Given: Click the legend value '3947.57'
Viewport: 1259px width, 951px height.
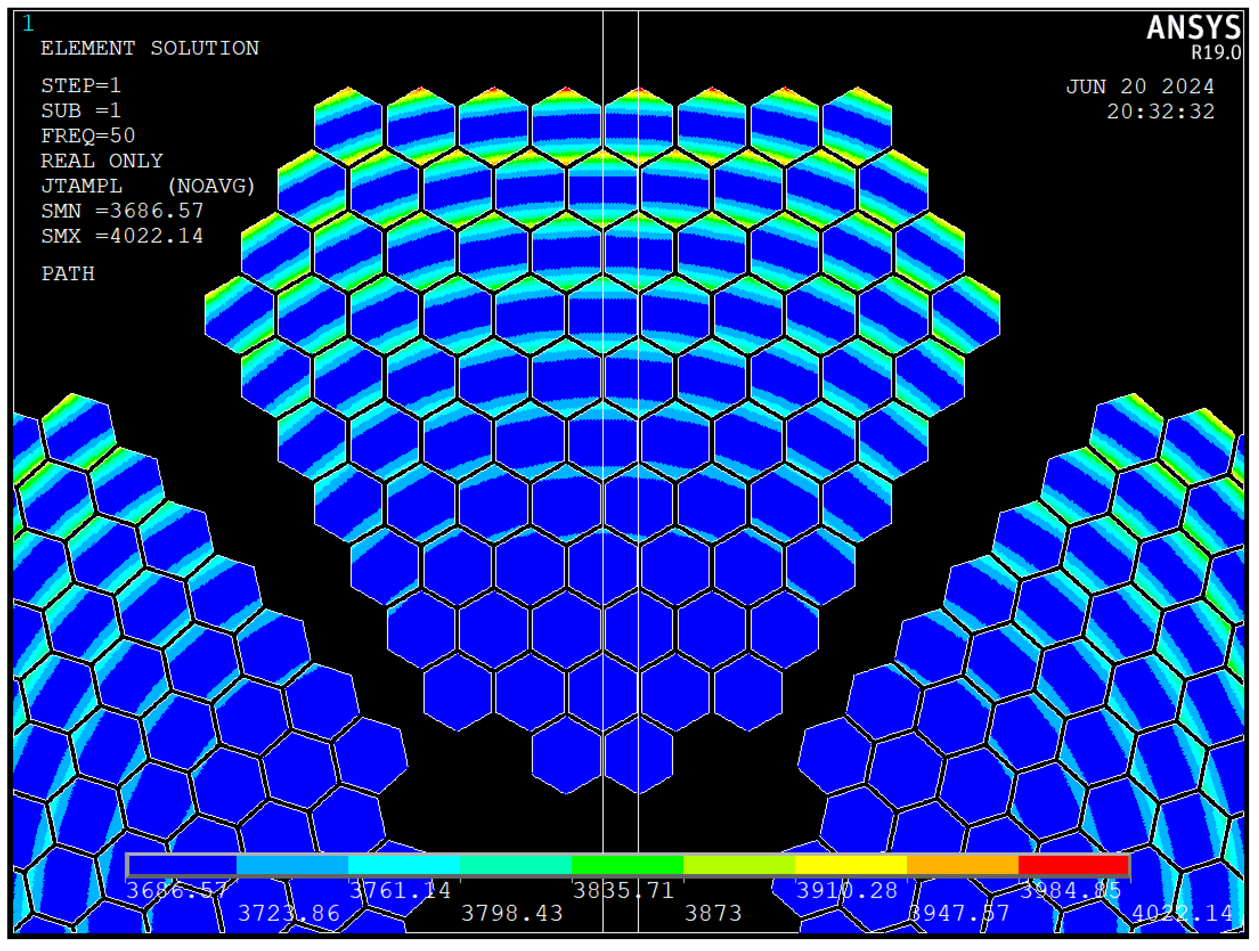Looking at the screenshot, I should 959,913.
